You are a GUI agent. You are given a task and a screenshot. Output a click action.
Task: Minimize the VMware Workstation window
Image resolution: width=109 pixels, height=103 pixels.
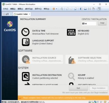94,4
